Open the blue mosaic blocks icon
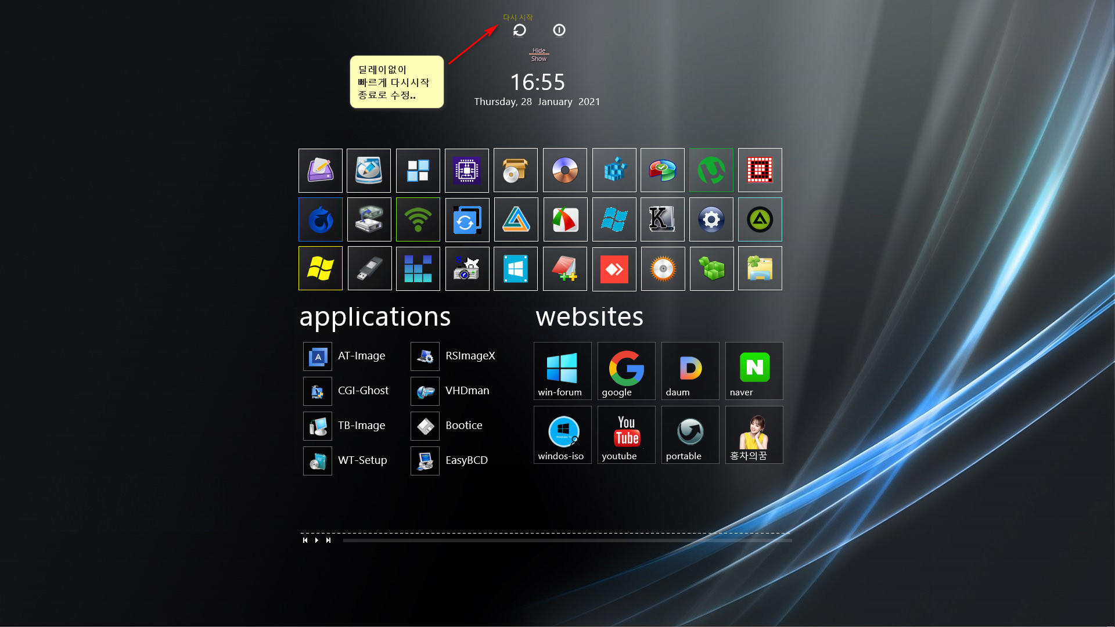The image size is (1115, 627). coord(418,268)
